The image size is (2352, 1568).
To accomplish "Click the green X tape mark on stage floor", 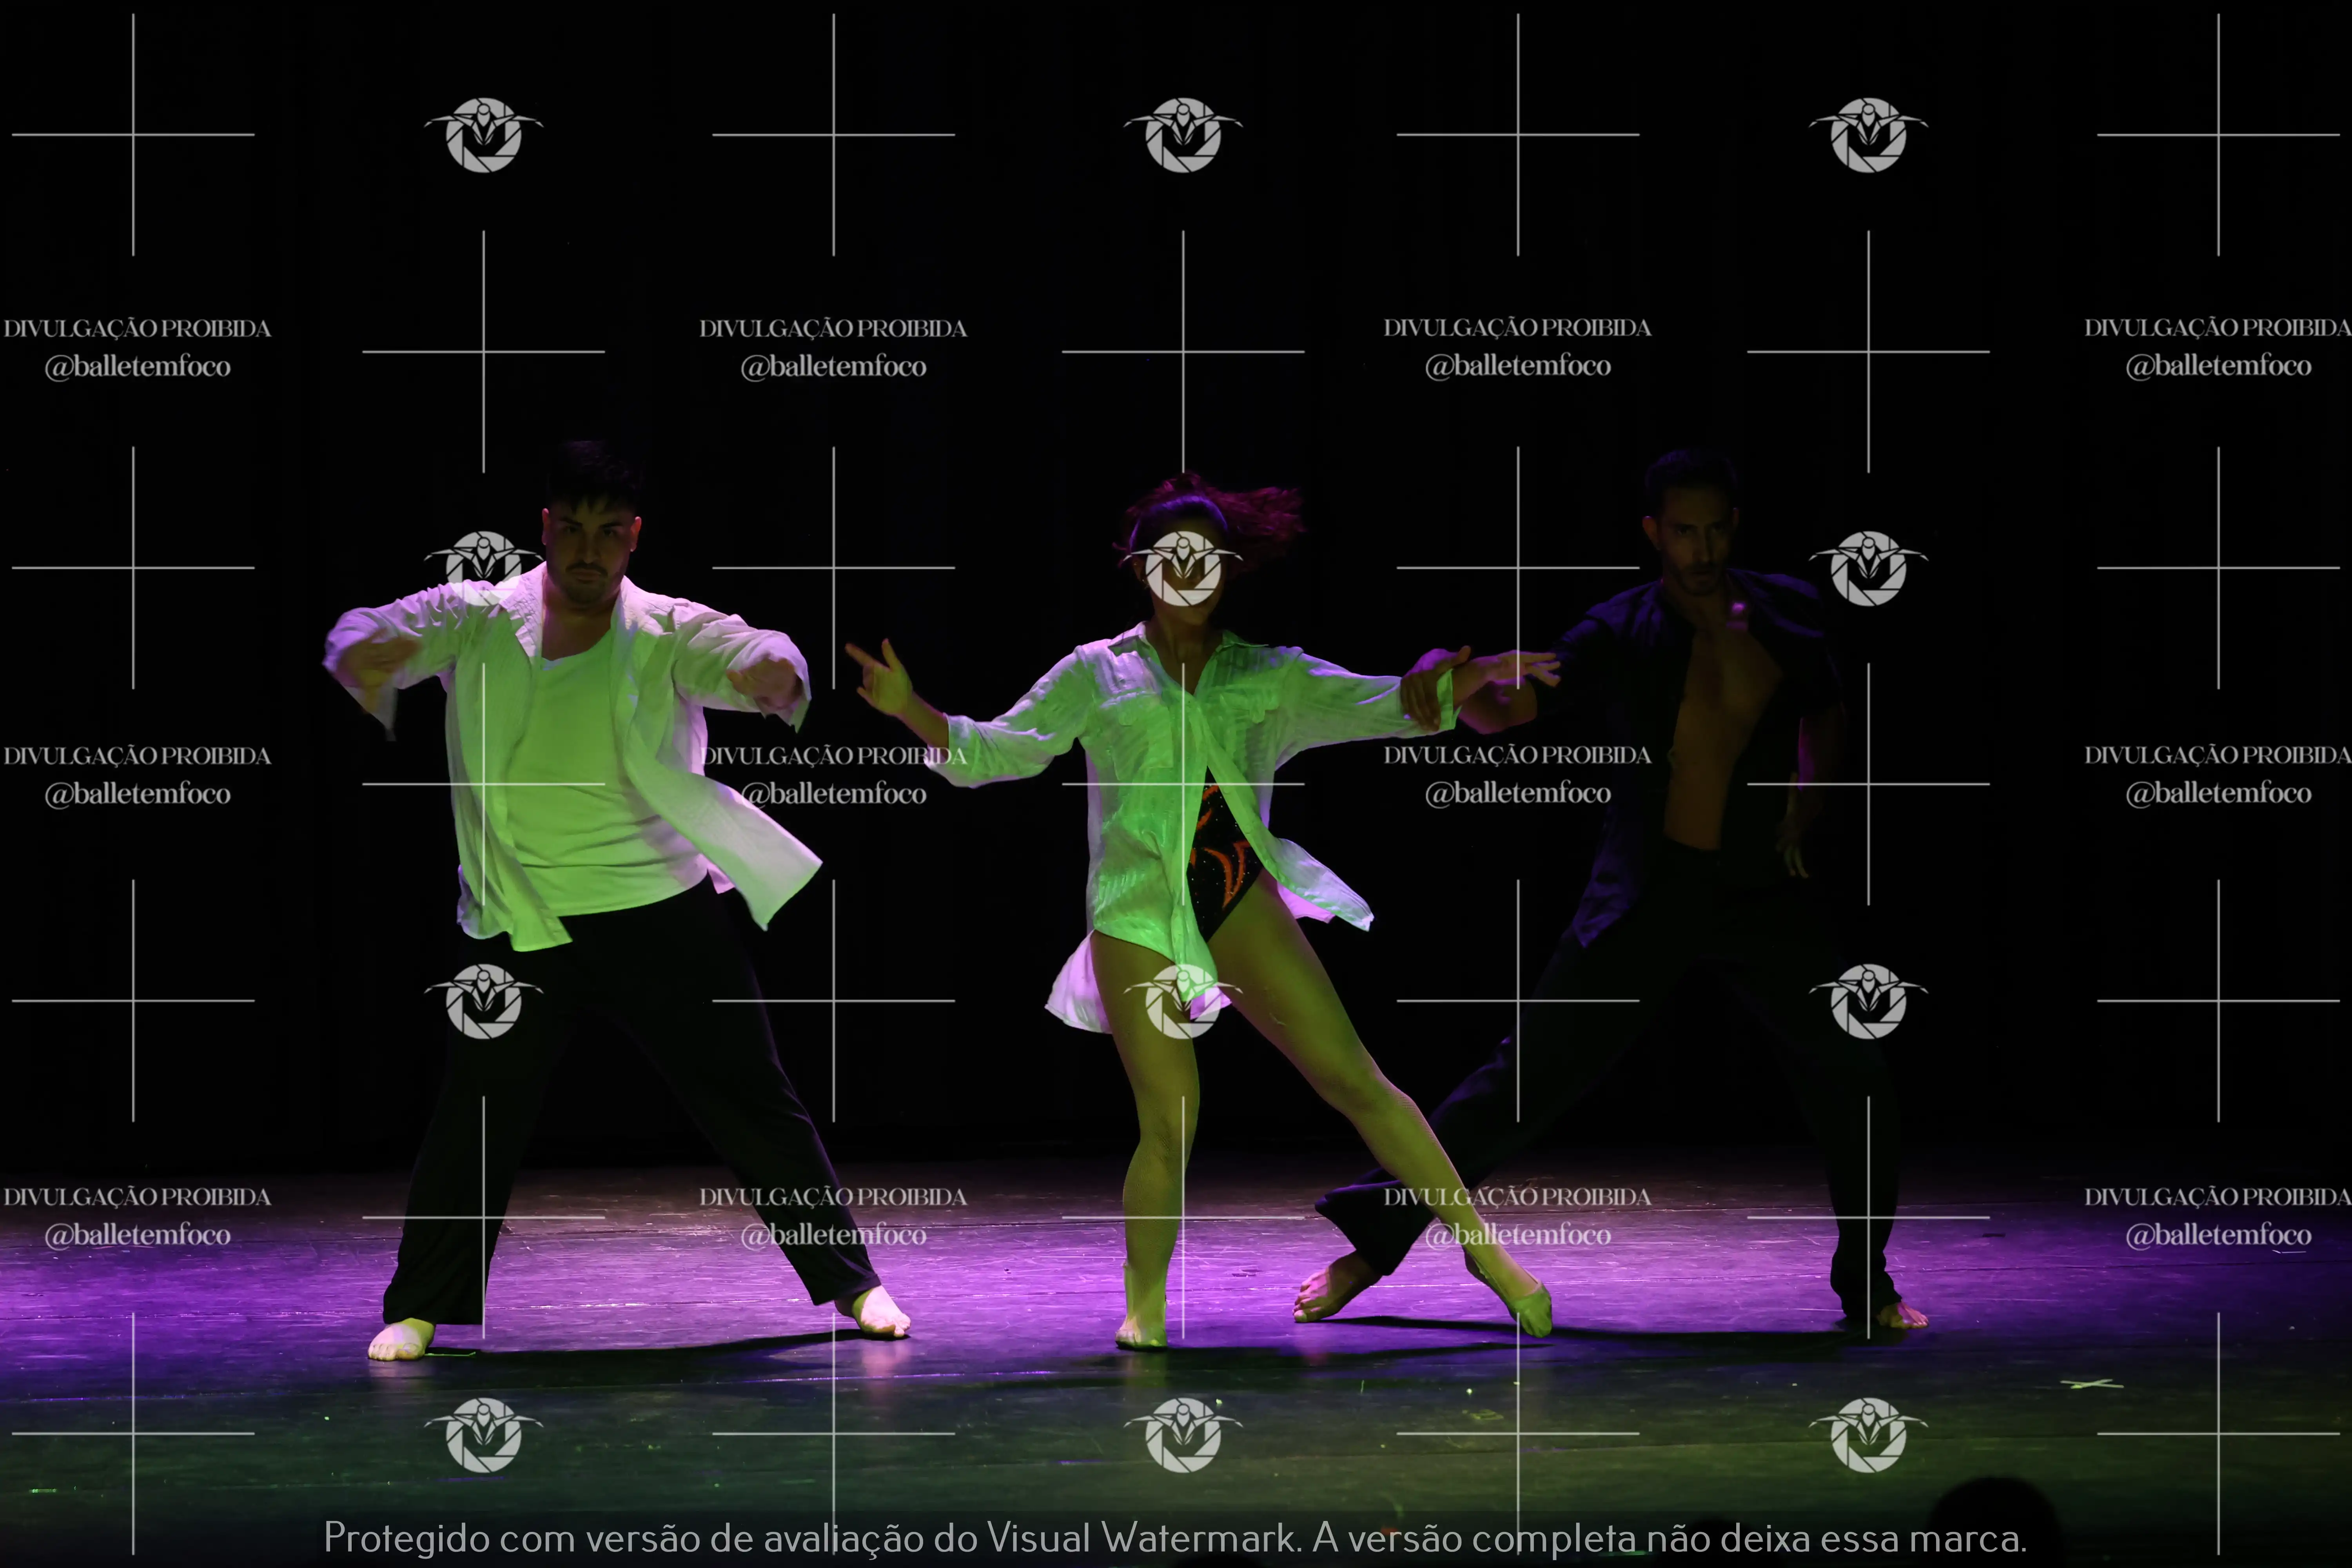I will pos(2092,1384).
